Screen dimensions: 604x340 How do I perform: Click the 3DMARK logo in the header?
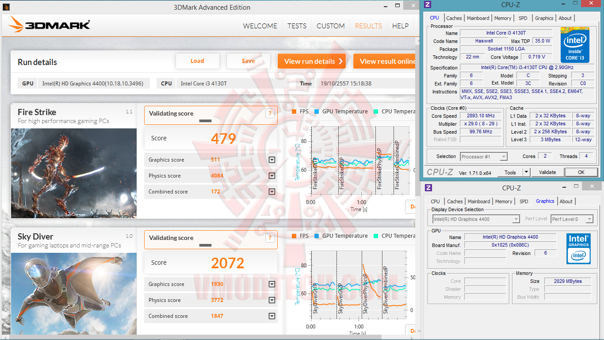tap(50, 25)
